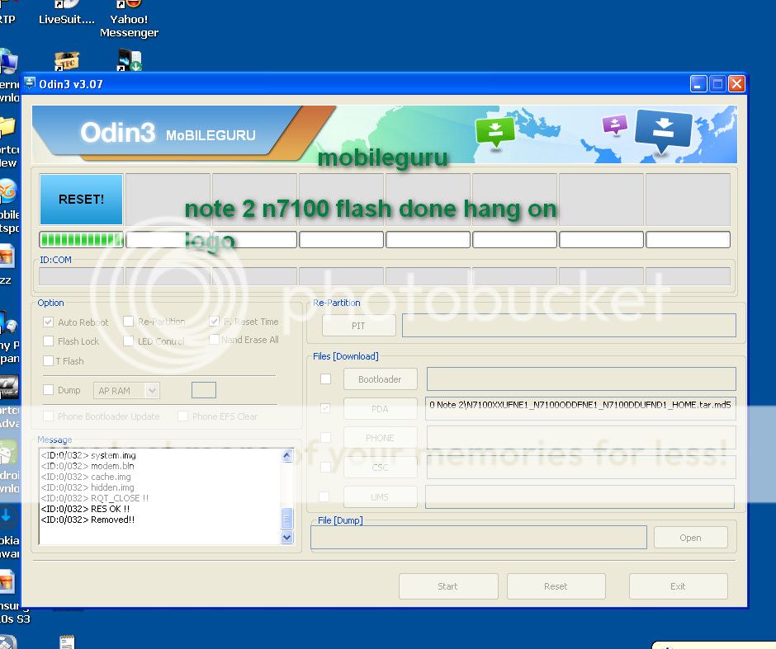
Task: Click the Reset button at bottom
Action: coord(556,586)
